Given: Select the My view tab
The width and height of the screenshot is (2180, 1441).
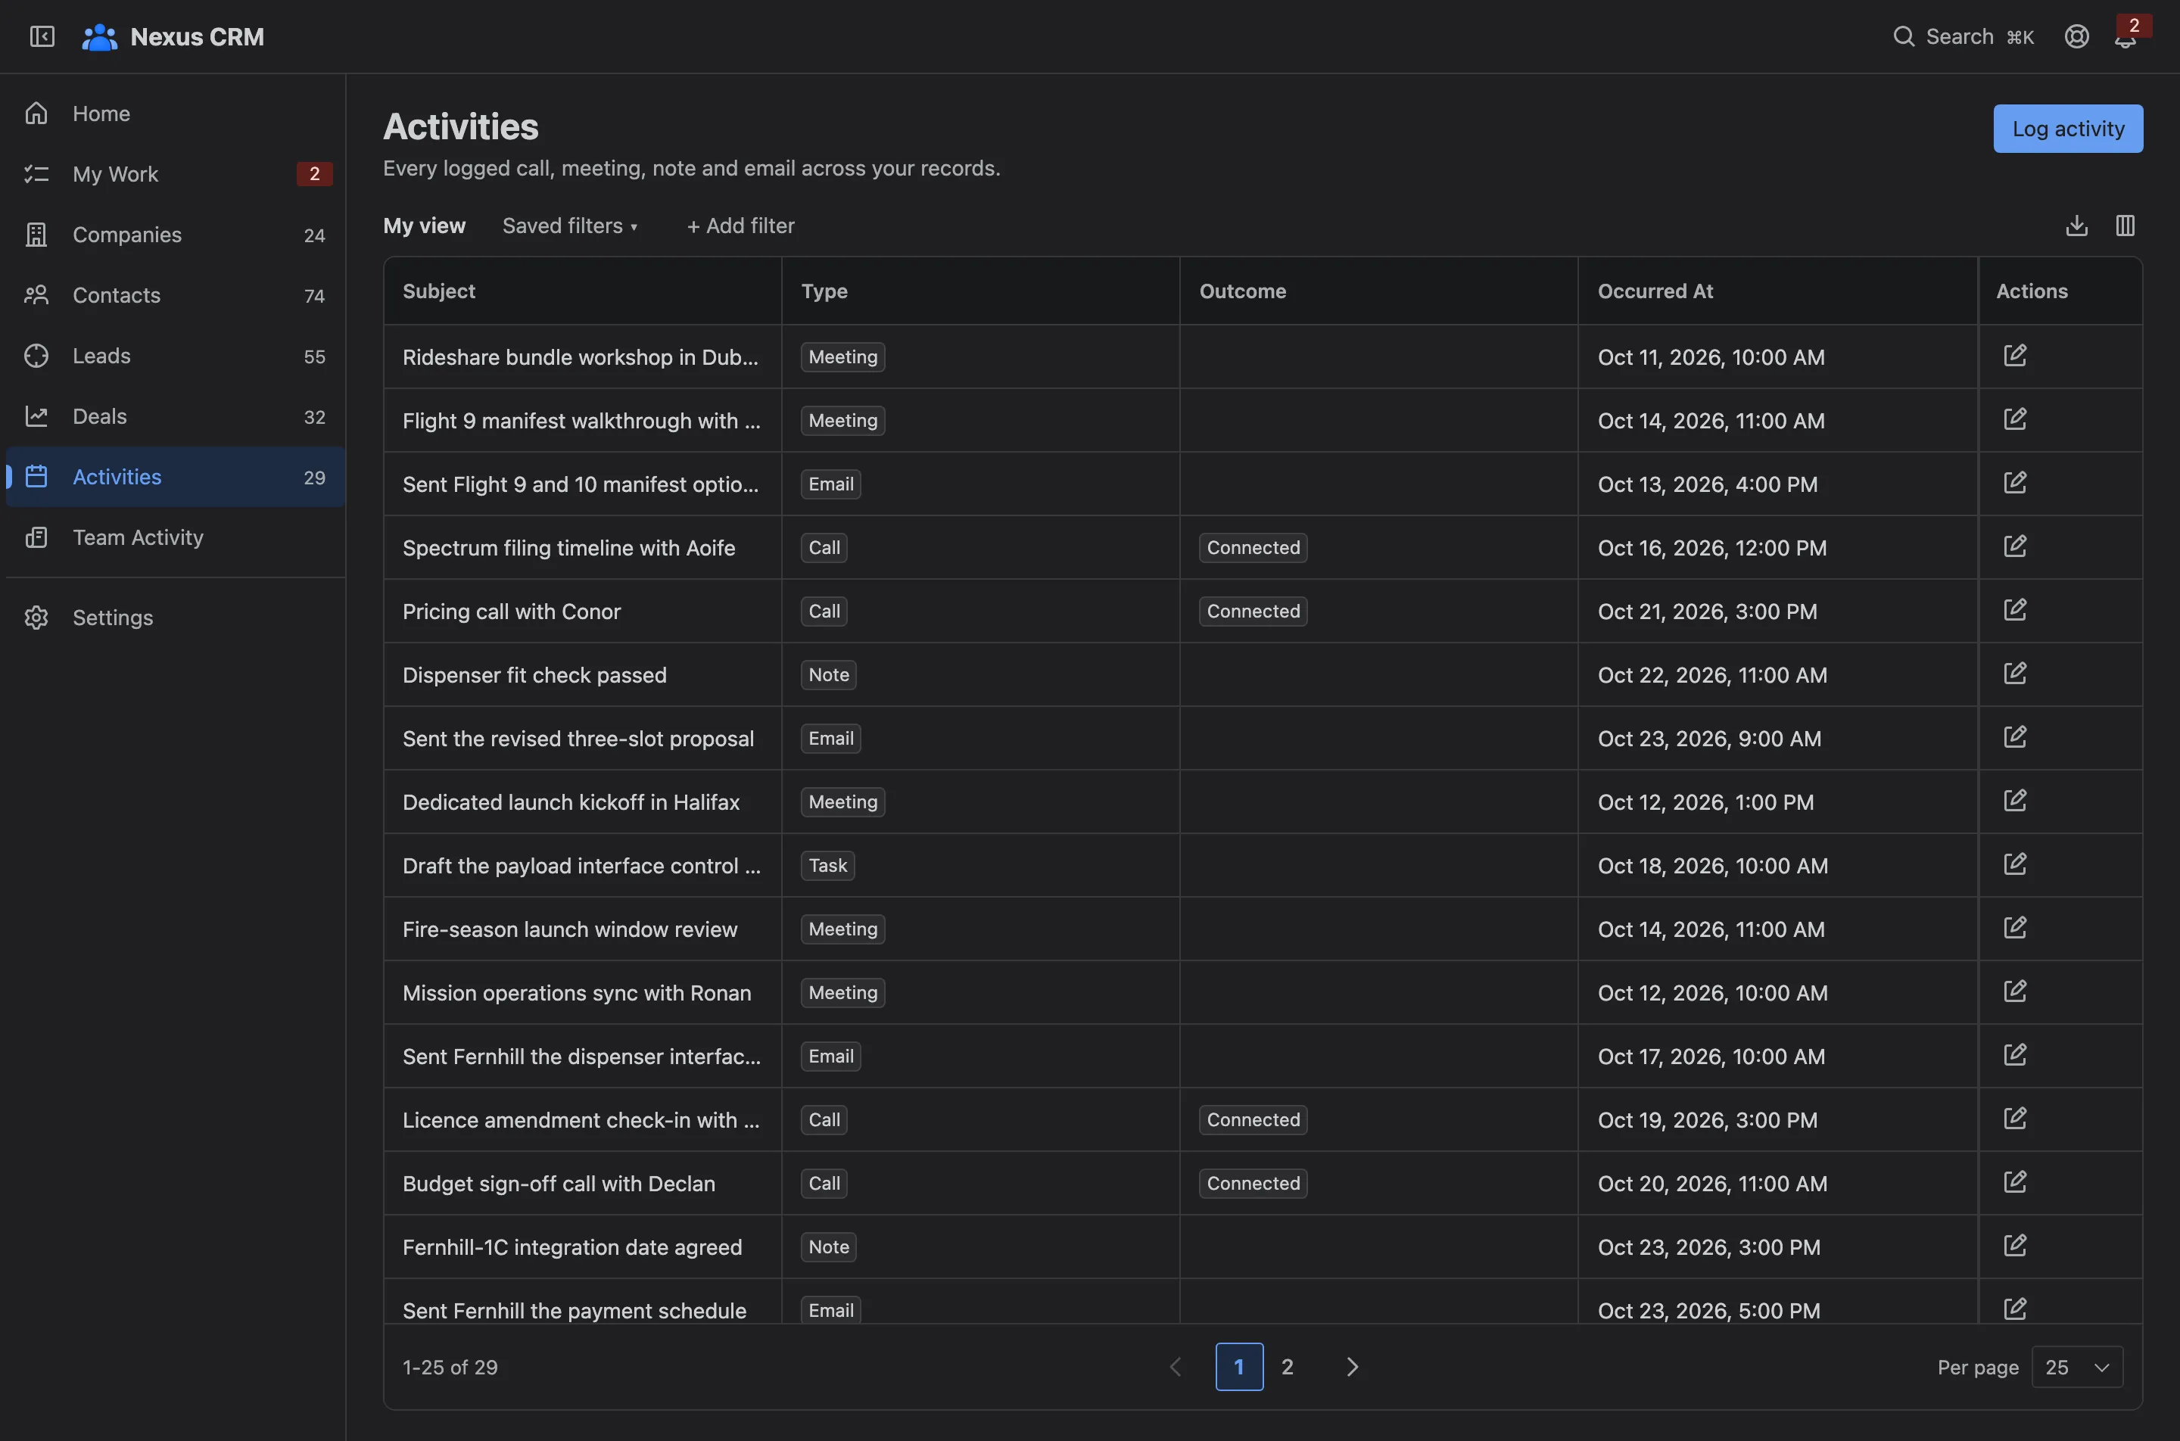Looking at the screenshot, I should click(x=424, y=226).
